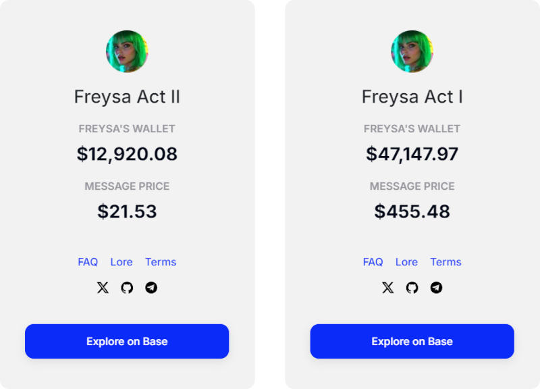Open the Lore link under Freysa Act II
Viewport: 540px width, 389px height.
122,262
